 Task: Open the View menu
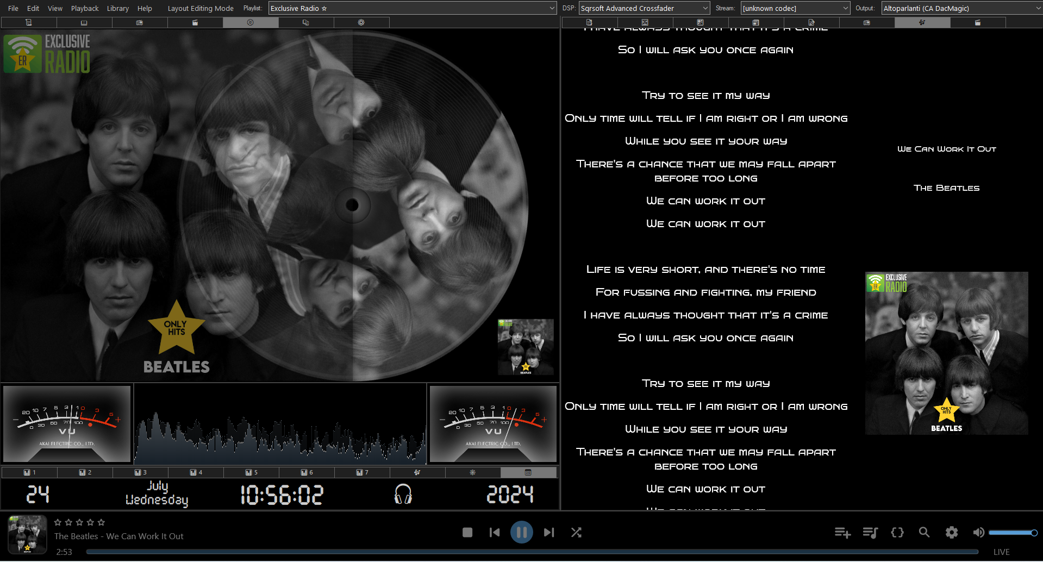click(x=55, y=8)
